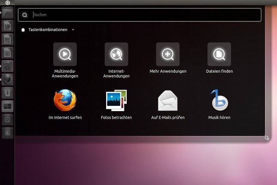Click the Ubuntu logo button in top-left panel

[x=7, y=3]
